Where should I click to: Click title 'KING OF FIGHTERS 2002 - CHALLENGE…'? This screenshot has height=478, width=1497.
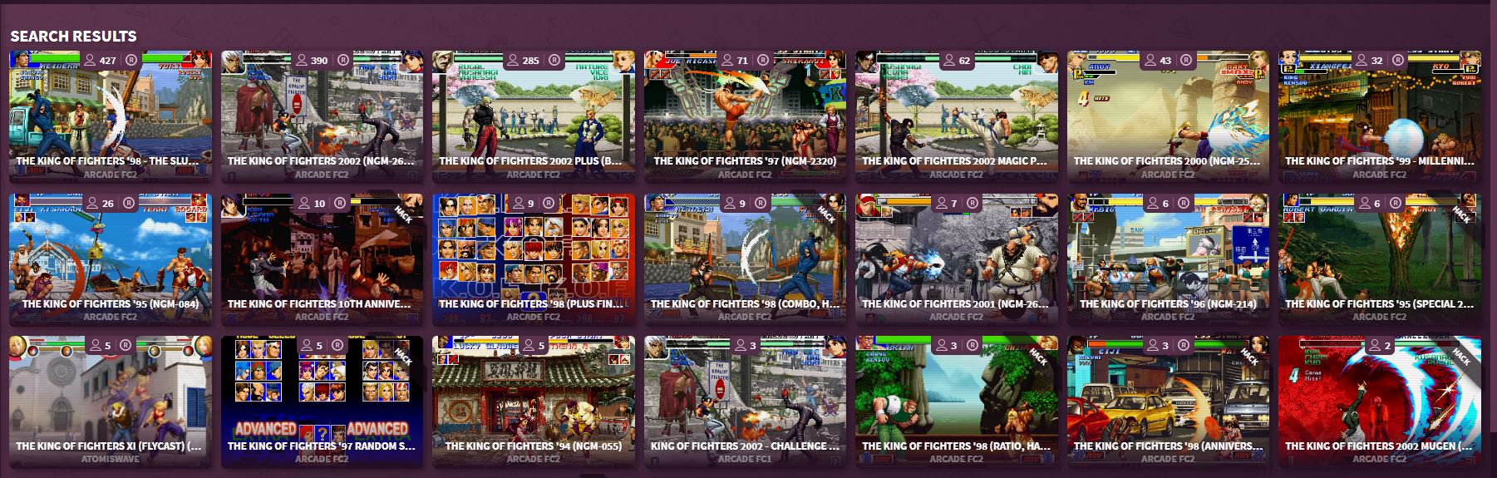[x=745, y=446]
